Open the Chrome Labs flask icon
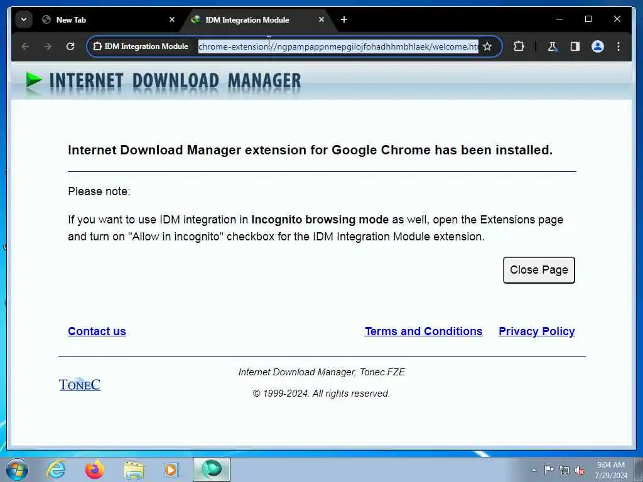Image resolution: width=643 pixels, height=482 pixels. pyautogui.click(x=553, y=46)
